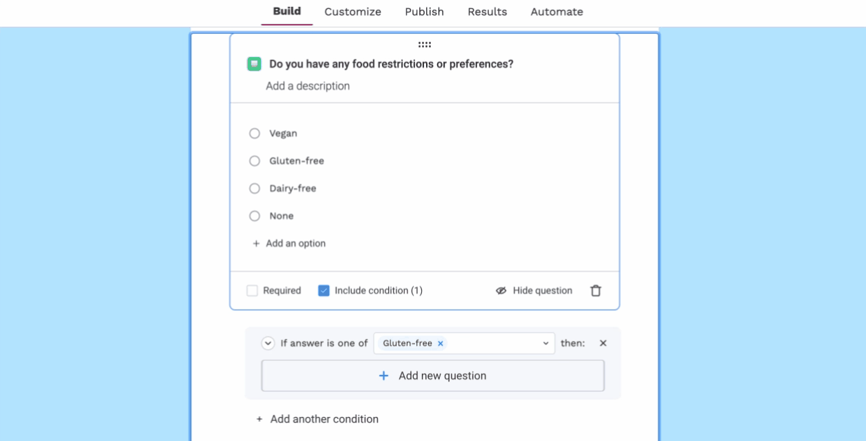Open the Customize tab
Screen dimensions: 866x441
click(353, 12)
